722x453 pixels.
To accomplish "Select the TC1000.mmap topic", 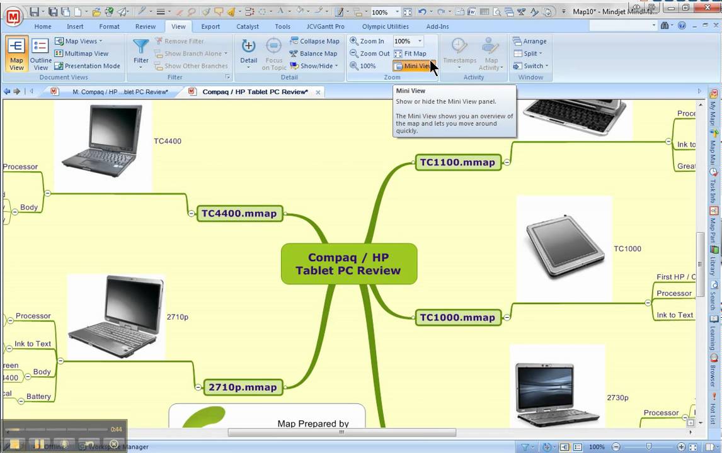I will pos(457,317).
